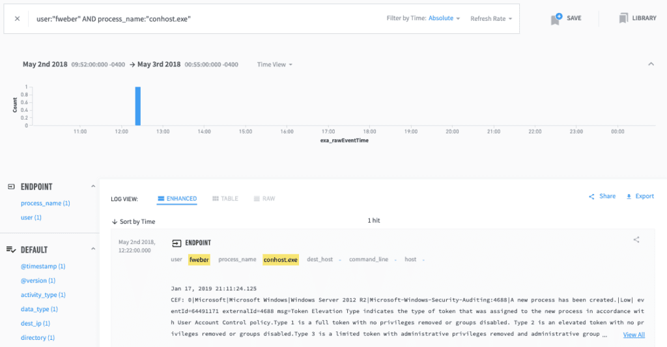The image size is (667, 347).
Task: Open the Refresh Rate dropdown
Action: [491, 19]
